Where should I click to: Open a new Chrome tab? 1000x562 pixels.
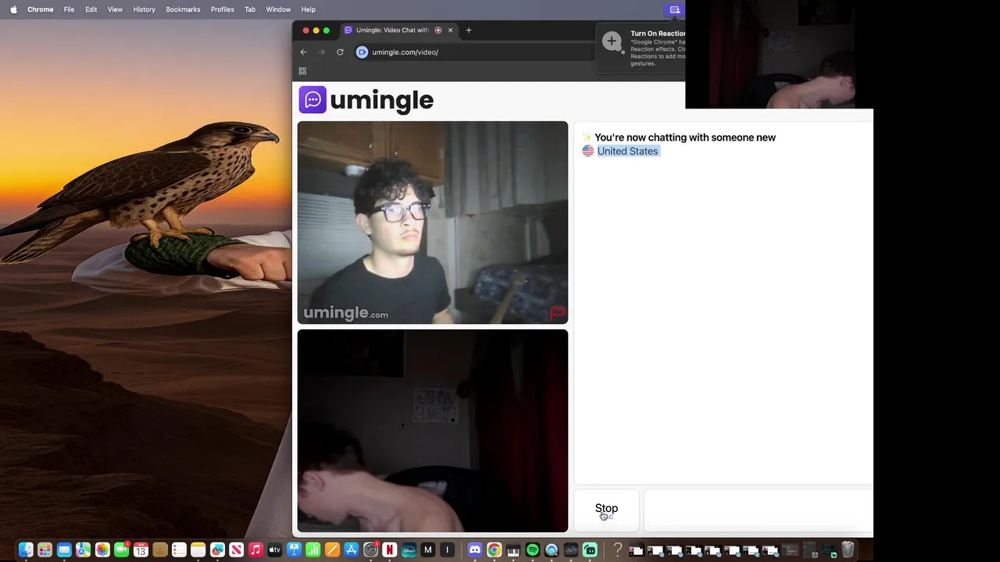pos(469,30)
